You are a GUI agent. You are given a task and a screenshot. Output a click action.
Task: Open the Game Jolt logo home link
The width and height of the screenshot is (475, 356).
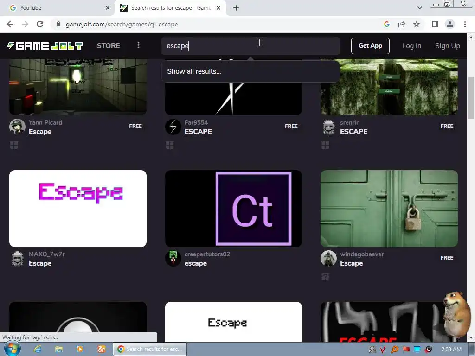pyautogui.click(x=45, y=46)
